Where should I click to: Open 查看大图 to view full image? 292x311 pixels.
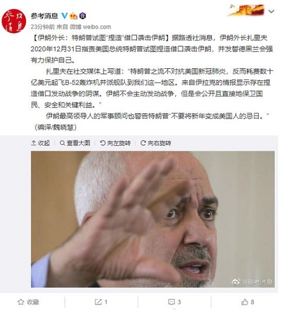[75, 143]
